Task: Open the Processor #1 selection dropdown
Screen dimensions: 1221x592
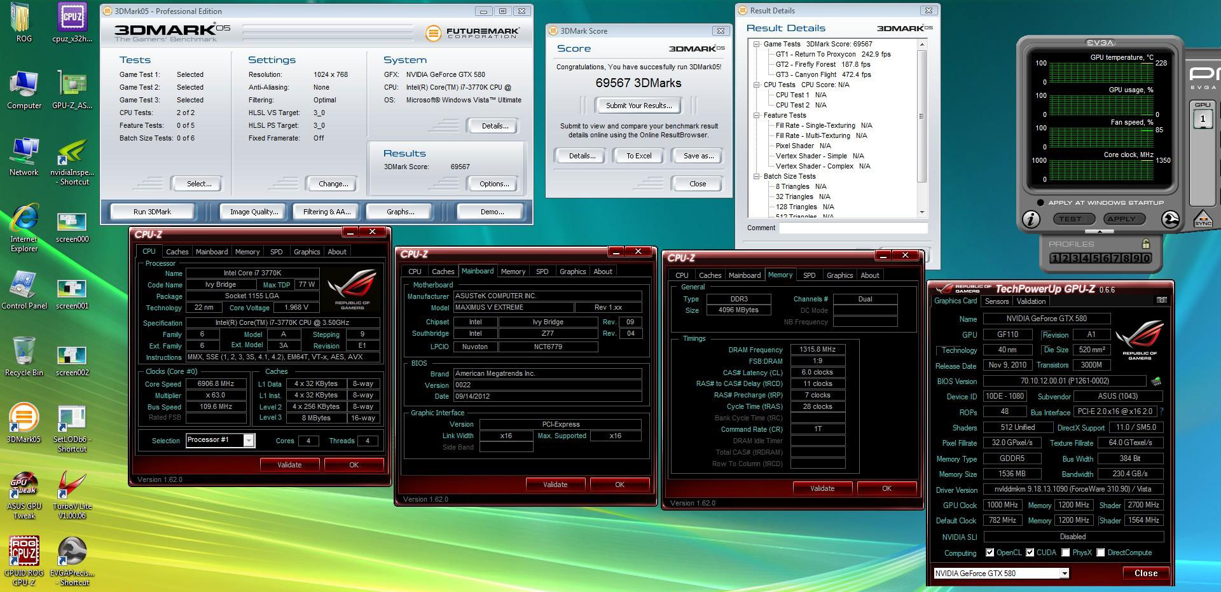Action: click(249, 441)
